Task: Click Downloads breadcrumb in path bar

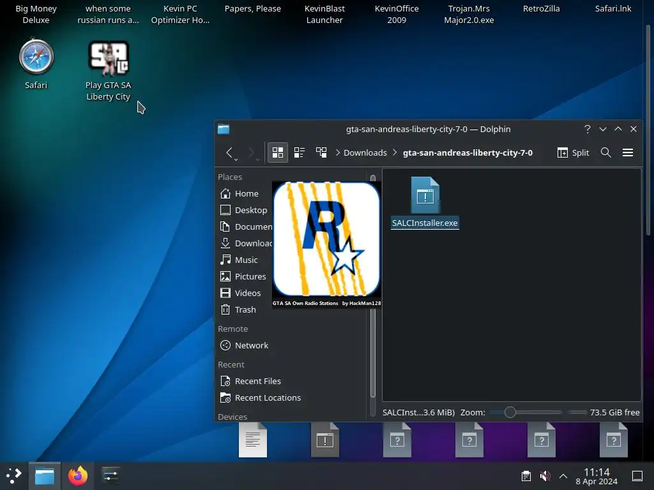Action: click(365, 152)
